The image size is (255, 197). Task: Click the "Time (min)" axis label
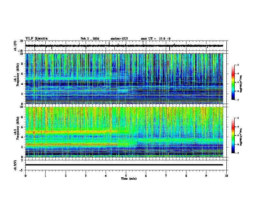(129, 179)
